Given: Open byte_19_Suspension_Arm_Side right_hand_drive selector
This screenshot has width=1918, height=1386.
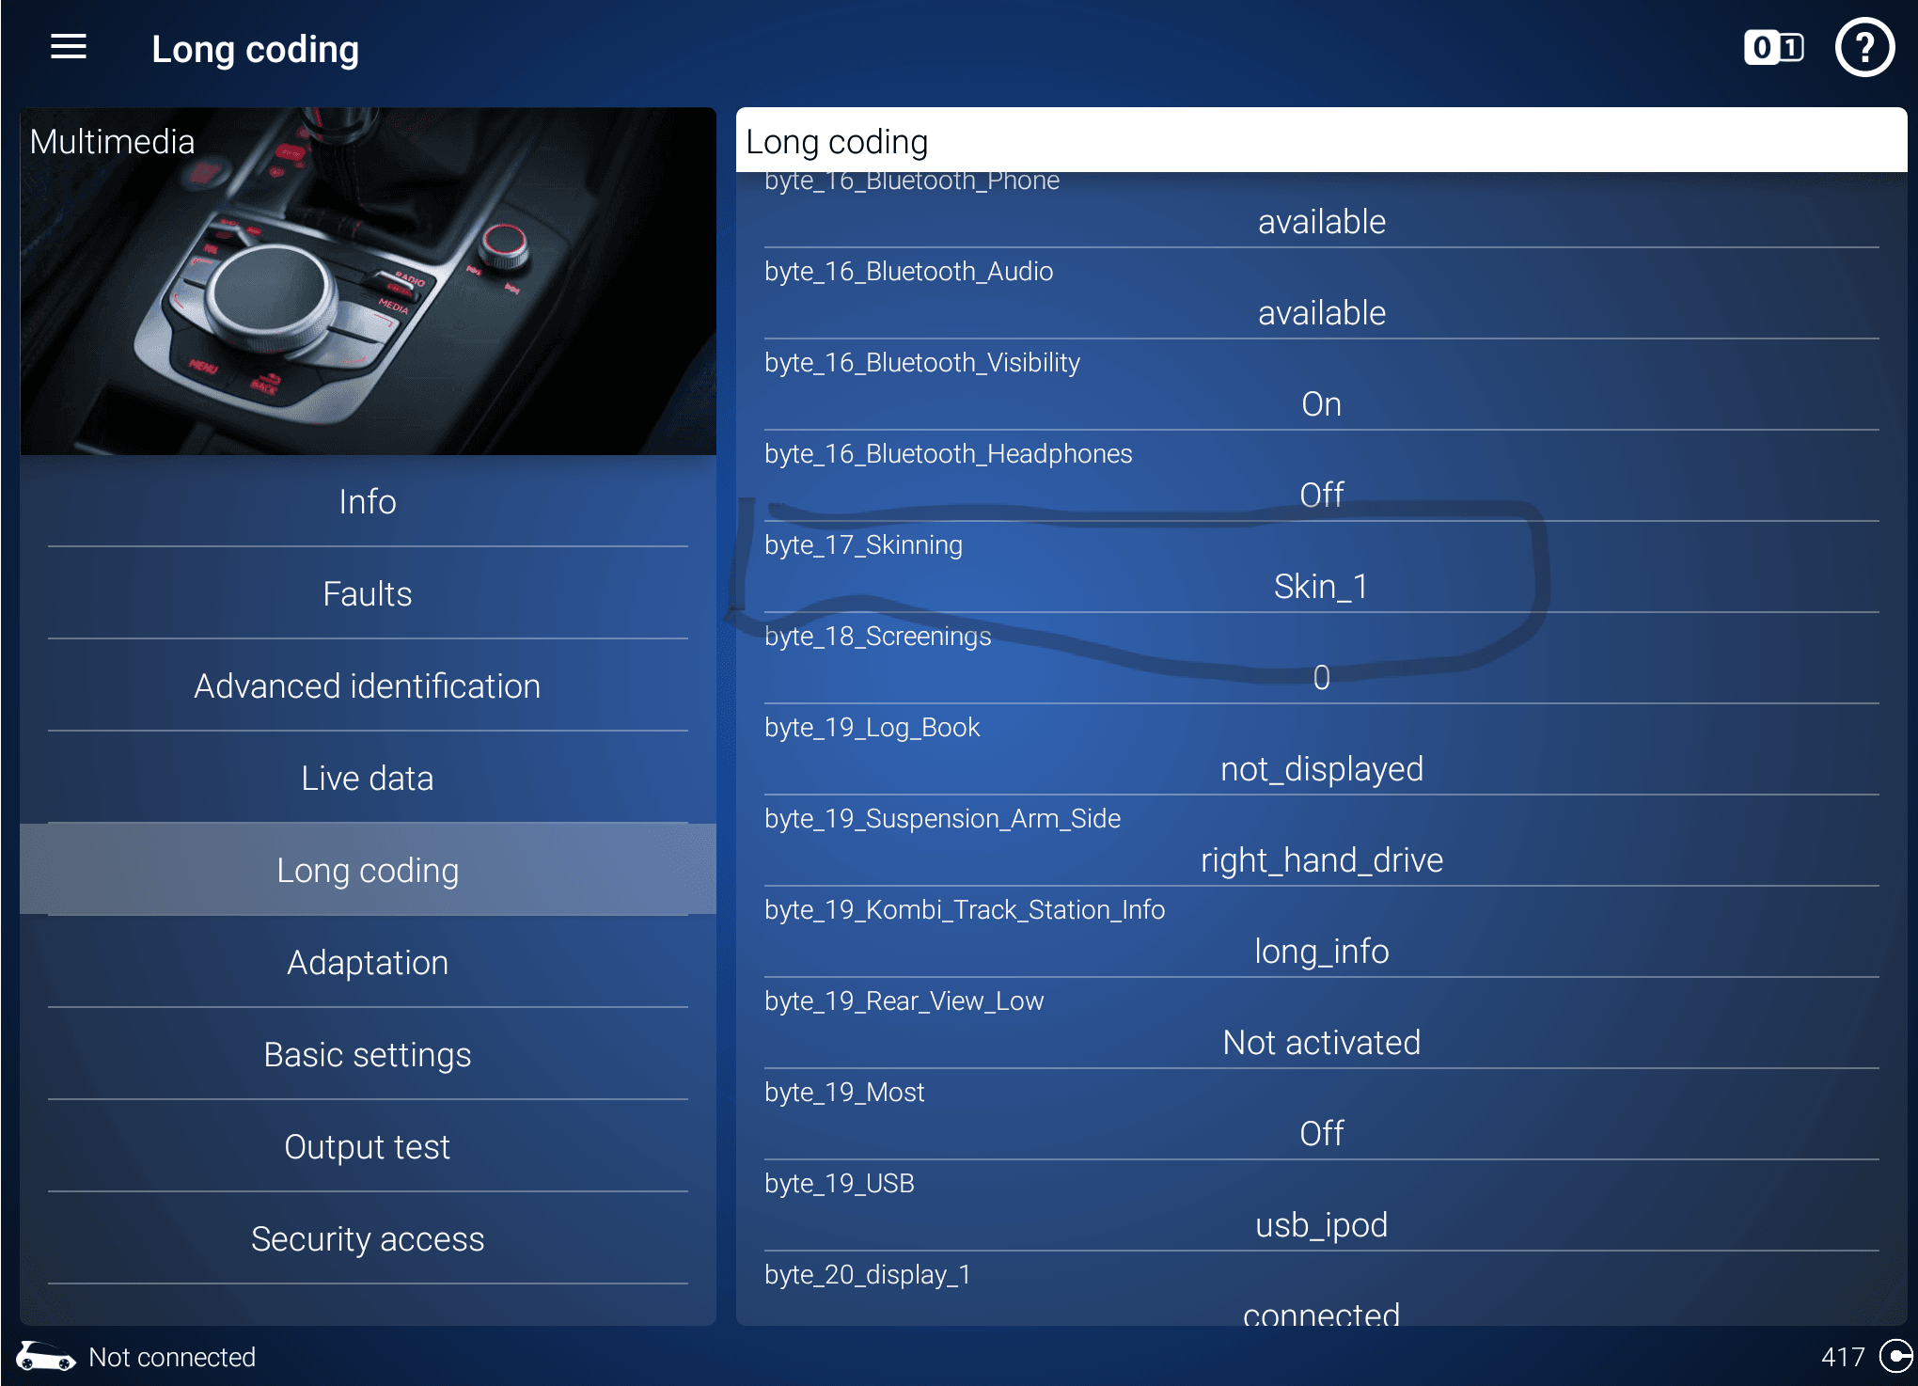Looking at the screenshot, I should (x=1321, y=860).
